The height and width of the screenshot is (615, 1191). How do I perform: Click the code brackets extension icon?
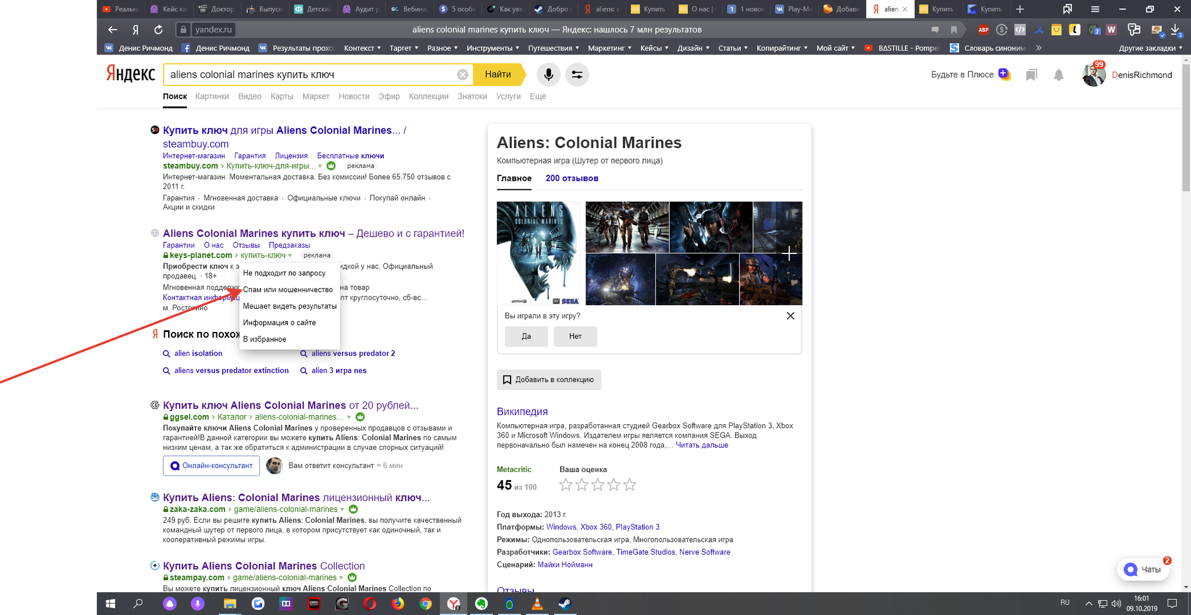[x=1020, y=30]
